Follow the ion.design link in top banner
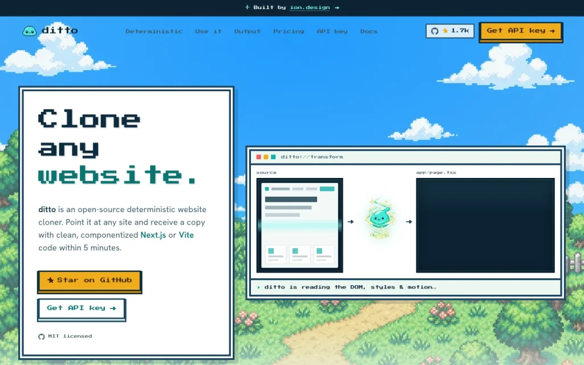The height and width of the screenshot is (365, 584). [310, 7]
